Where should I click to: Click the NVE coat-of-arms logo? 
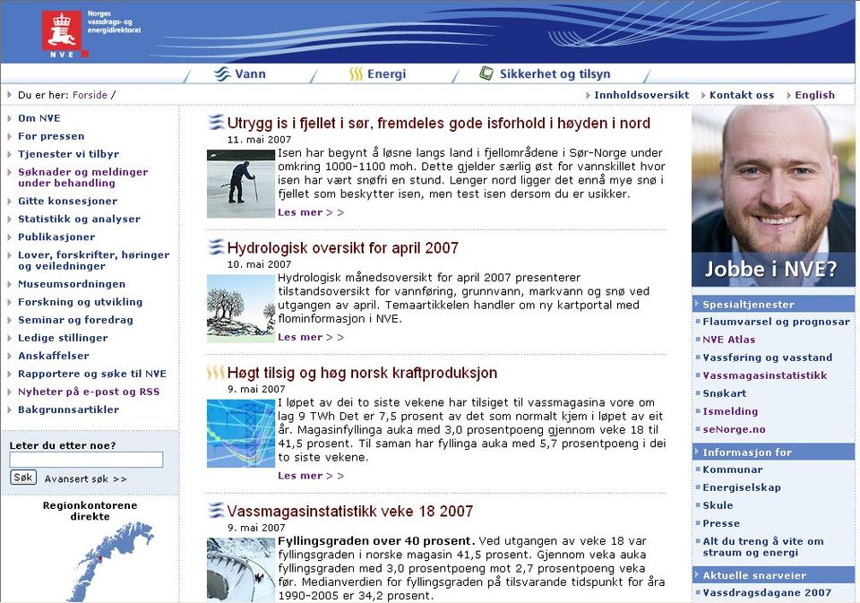pyautogui.click(x=60, y=28)
